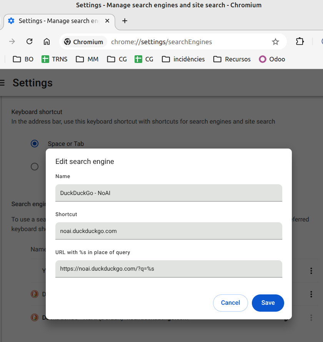Open the incidències bookmark folder
The image size is (323, 342).
click(183, 59)
